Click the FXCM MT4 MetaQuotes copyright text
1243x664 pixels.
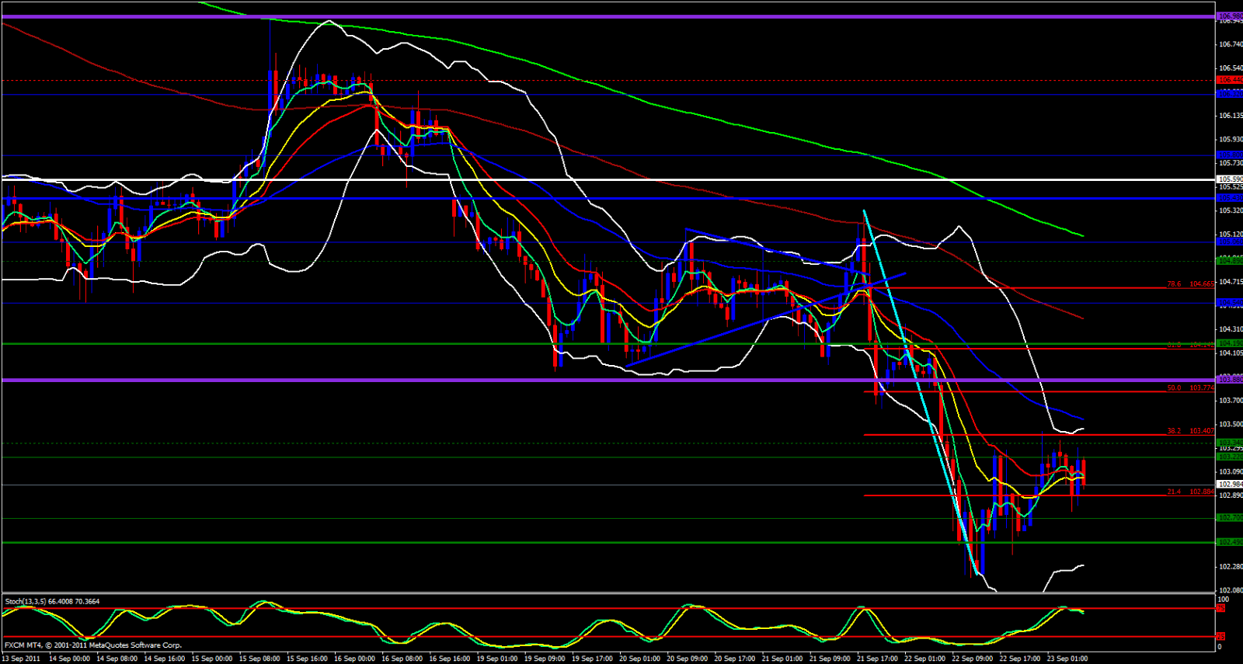(x=93, y=645)
